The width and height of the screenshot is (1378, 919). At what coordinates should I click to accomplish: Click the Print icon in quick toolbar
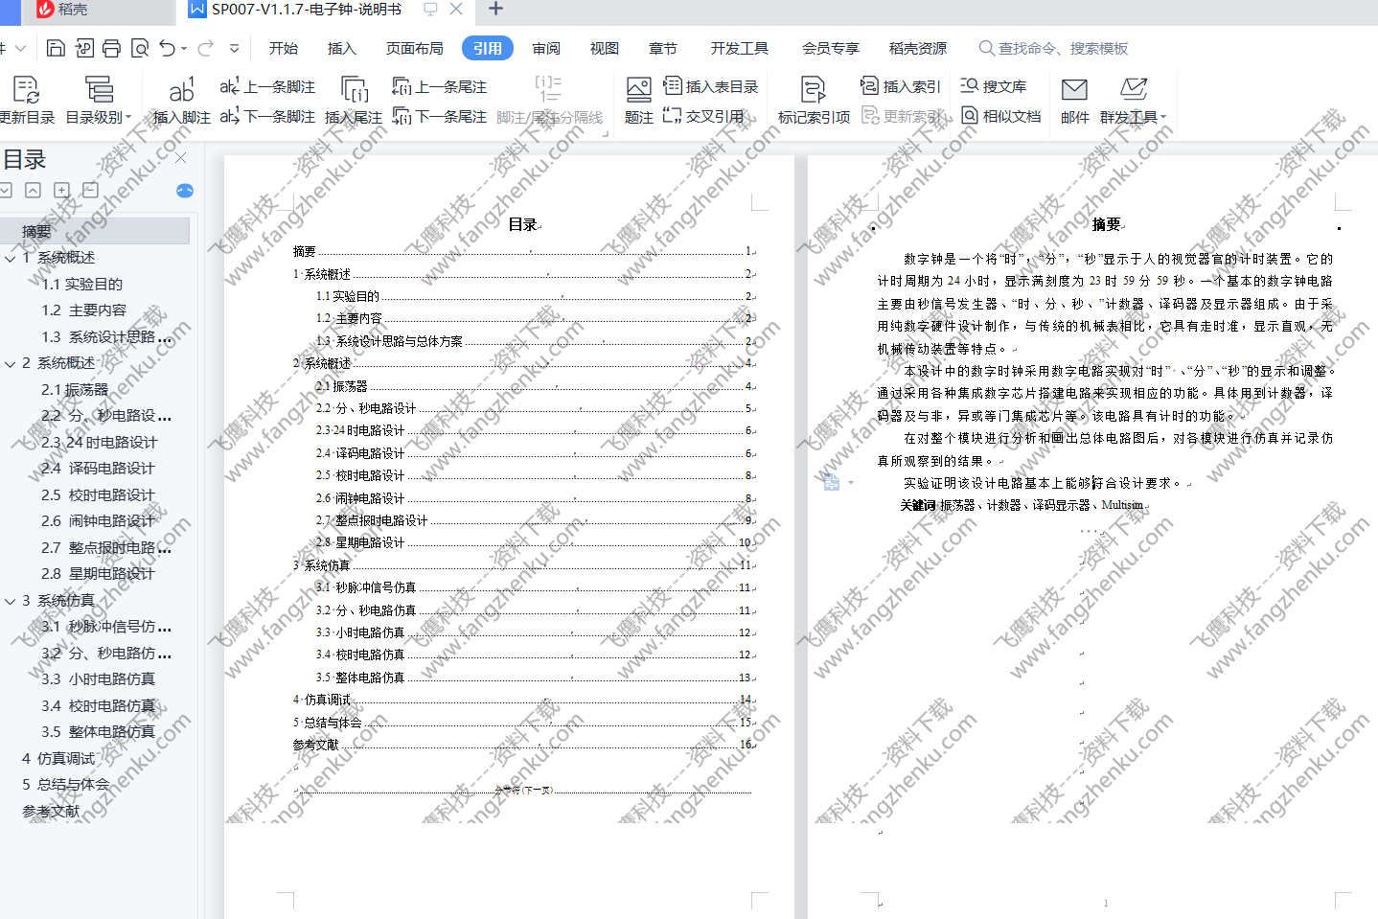point(111,48)
